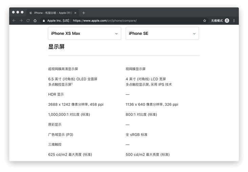
Task: Click 1,000,000:1 对比度 (标准)
Action: point(69,114)
